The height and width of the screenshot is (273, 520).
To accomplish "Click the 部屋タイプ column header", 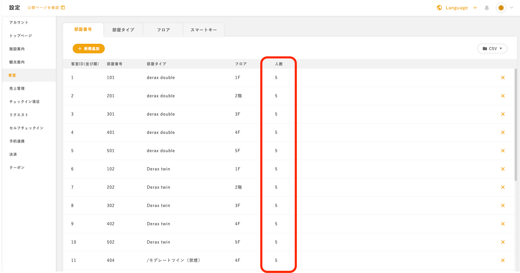I will pos(156,64).
